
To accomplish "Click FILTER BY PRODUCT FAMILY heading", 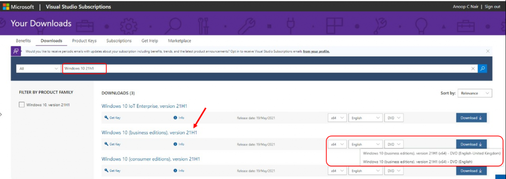I will tap(46, 92).
